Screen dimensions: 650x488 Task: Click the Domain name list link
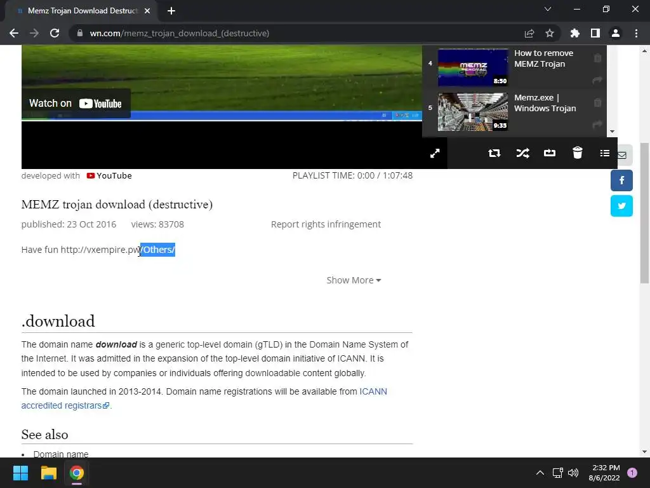[61, 454]
